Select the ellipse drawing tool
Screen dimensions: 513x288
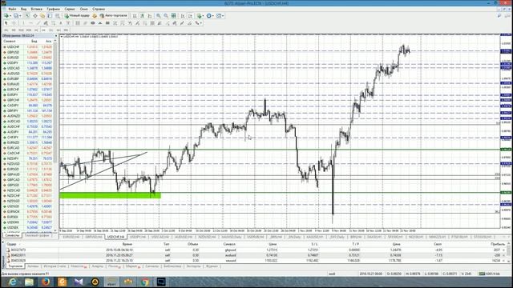coord(93,23)
